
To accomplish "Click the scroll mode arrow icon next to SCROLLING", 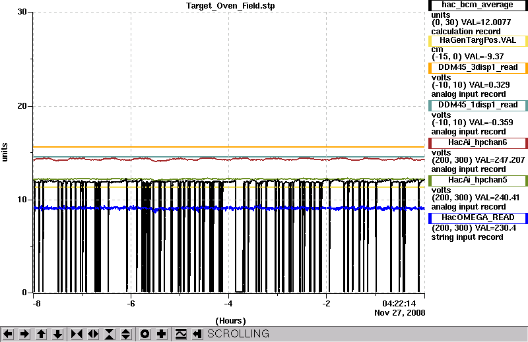I will (x=197, y=334).
